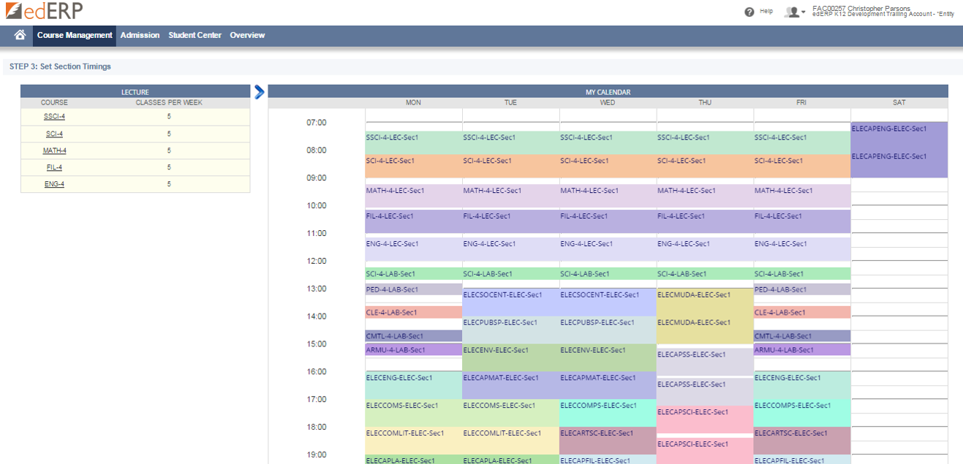The width and height of the screenshot is (963, 464).
Task: Collapse the lecture panel with blue chevron
Action: [259, 91]
